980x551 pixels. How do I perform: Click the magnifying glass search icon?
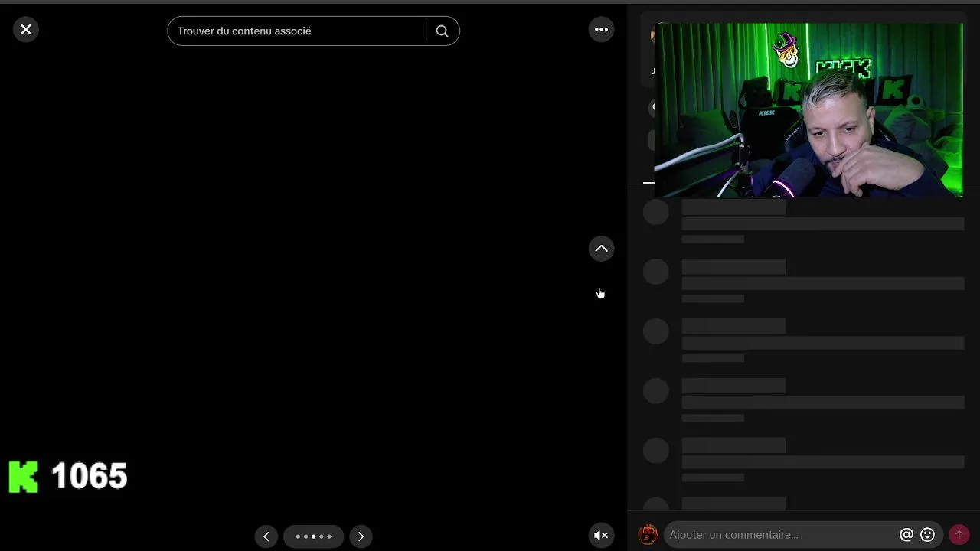tap(443, 31)
